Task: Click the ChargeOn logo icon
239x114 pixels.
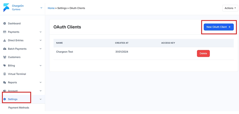Action: (x=6, y=8)
